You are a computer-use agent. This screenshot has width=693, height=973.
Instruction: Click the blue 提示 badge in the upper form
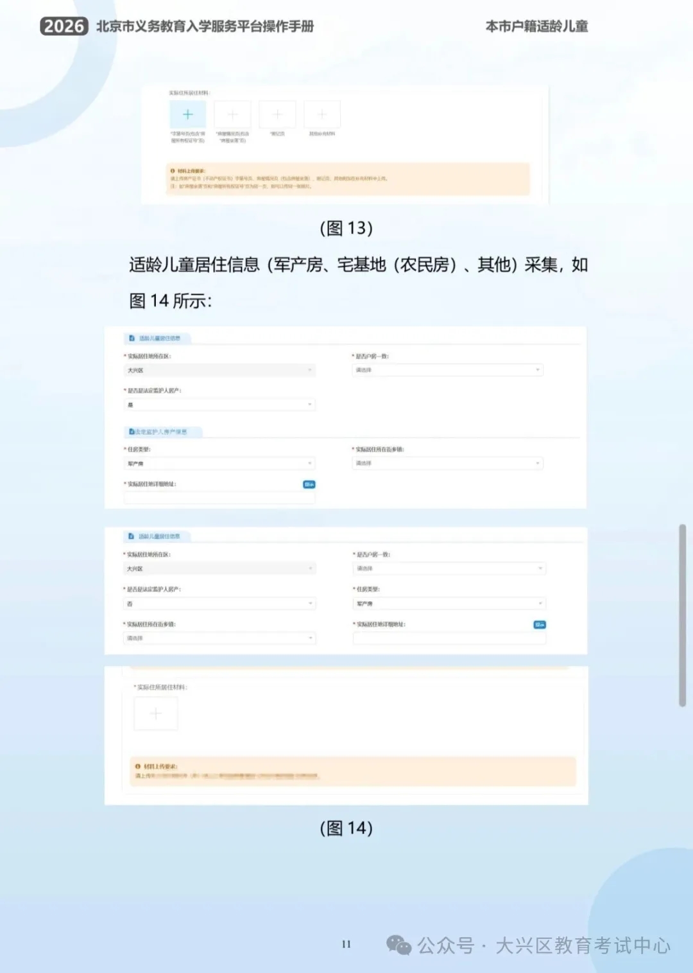[x=309, y=484]
